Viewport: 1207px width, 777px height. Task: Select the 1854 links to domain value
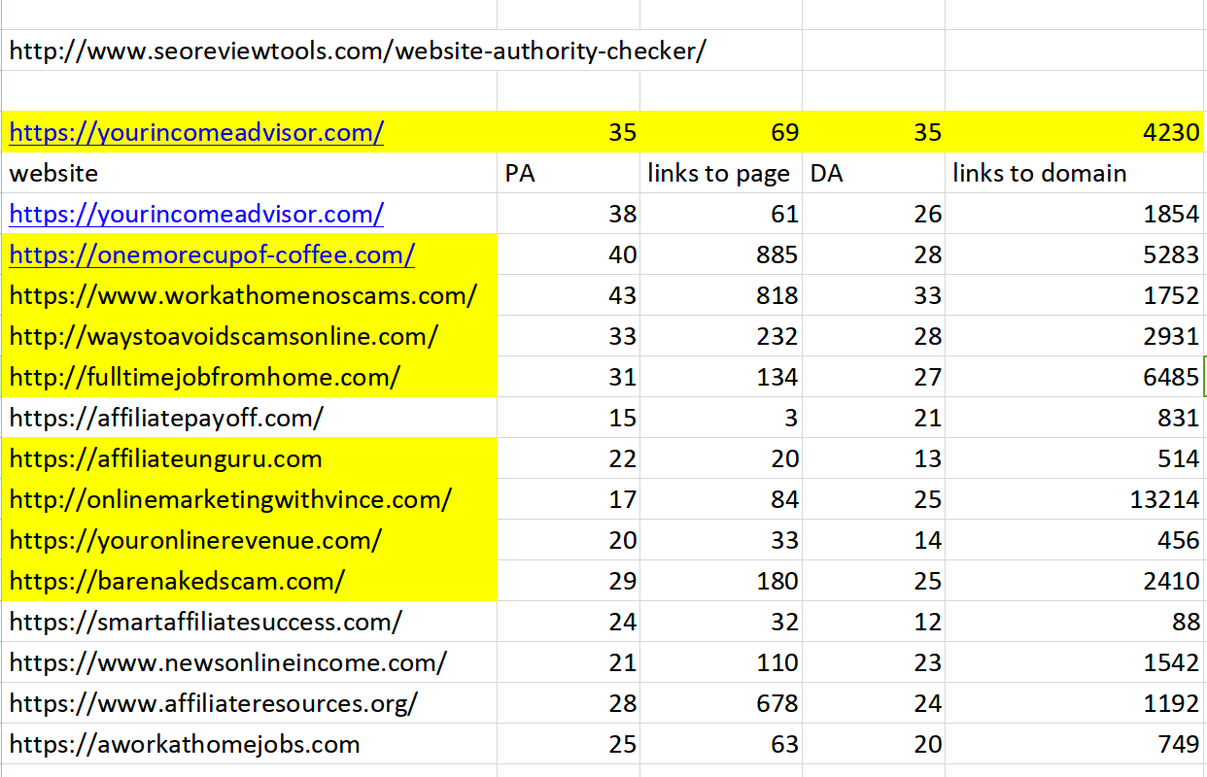(1076, 214)
